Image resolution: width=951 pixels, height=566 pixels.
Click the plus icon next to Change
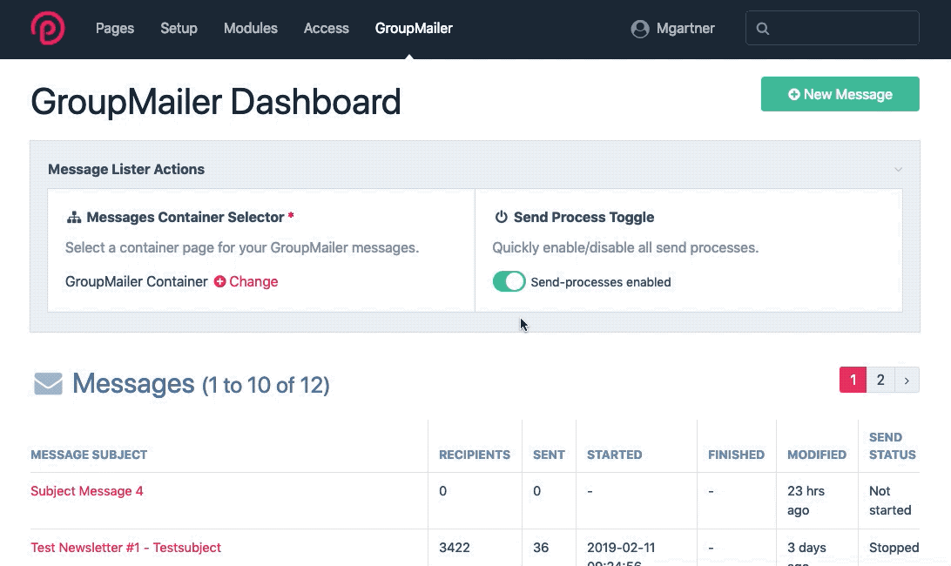click(x=219, y=282)
